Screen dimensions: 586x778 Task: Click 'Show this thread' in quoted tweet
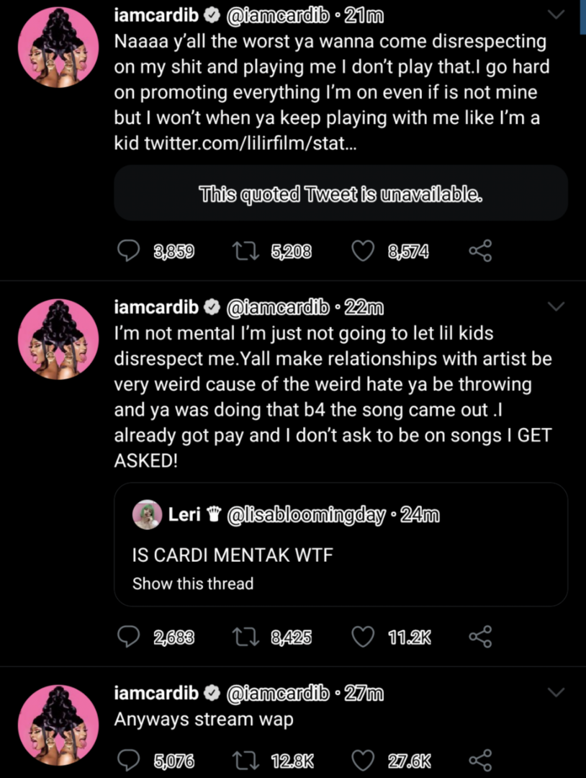pyautogui.click(x=193, y=583)
